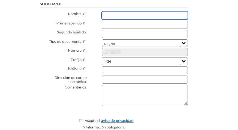Select the Segundo apellido field
Image resolution: width=238 pixels, height=130 pixels.
point(145,34)
